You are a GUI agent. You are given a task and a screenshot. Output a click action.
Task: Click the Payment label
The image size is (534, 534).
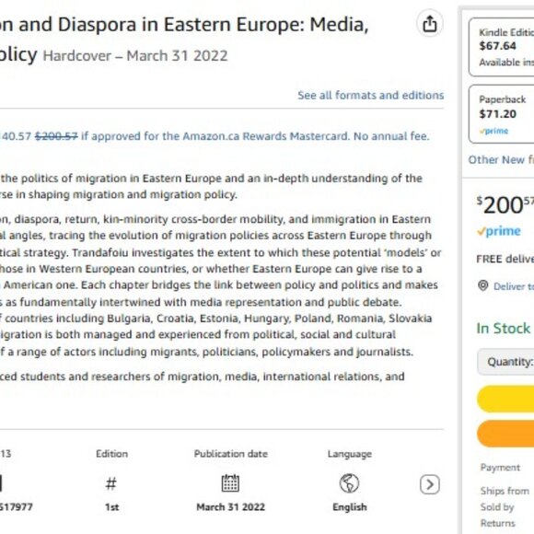(x=500, y=468)
